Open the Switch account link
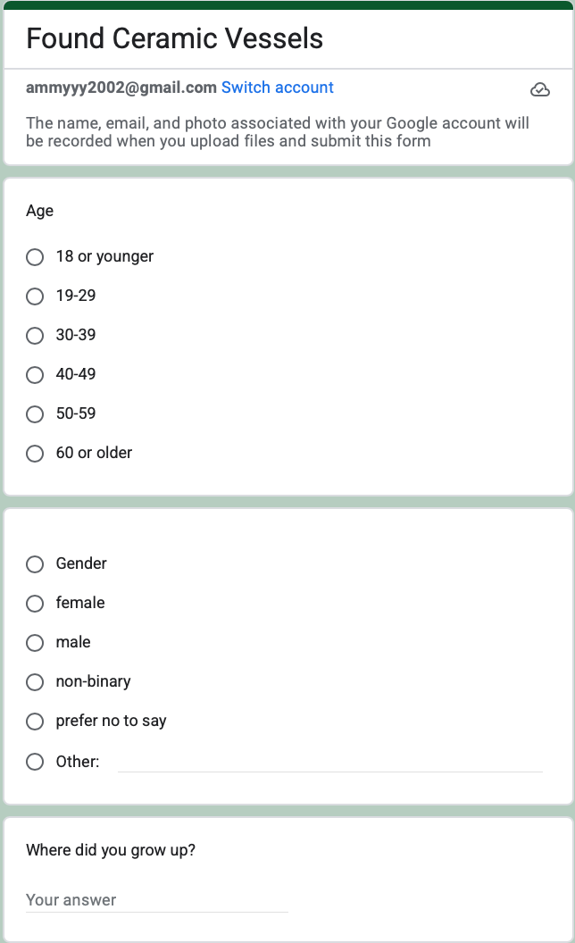This screenshot has height=943, width=575. (x=278, y=88)
